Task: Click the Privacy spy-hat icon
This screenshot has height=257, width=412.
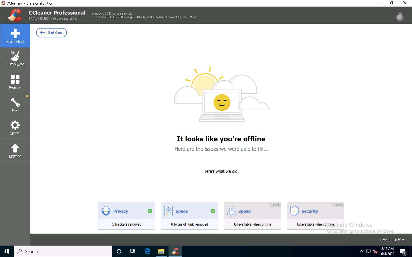Action: pyautogui.click(x=106, y=211)
